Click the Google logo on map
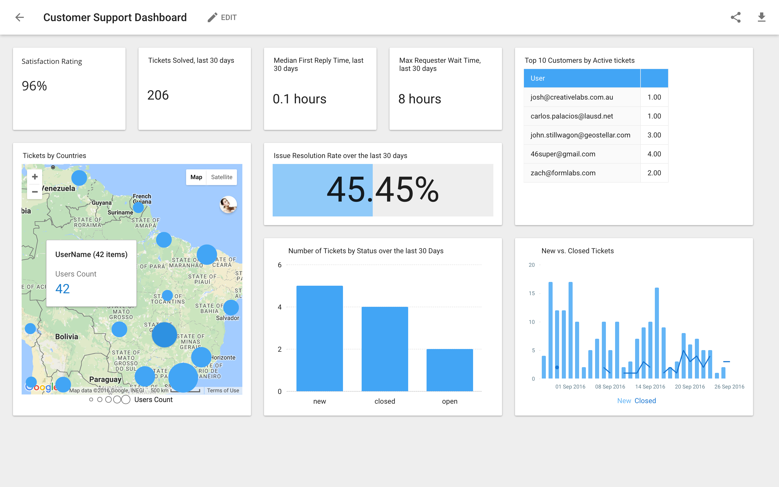This screenshot has width=779, height=487. 41,387
